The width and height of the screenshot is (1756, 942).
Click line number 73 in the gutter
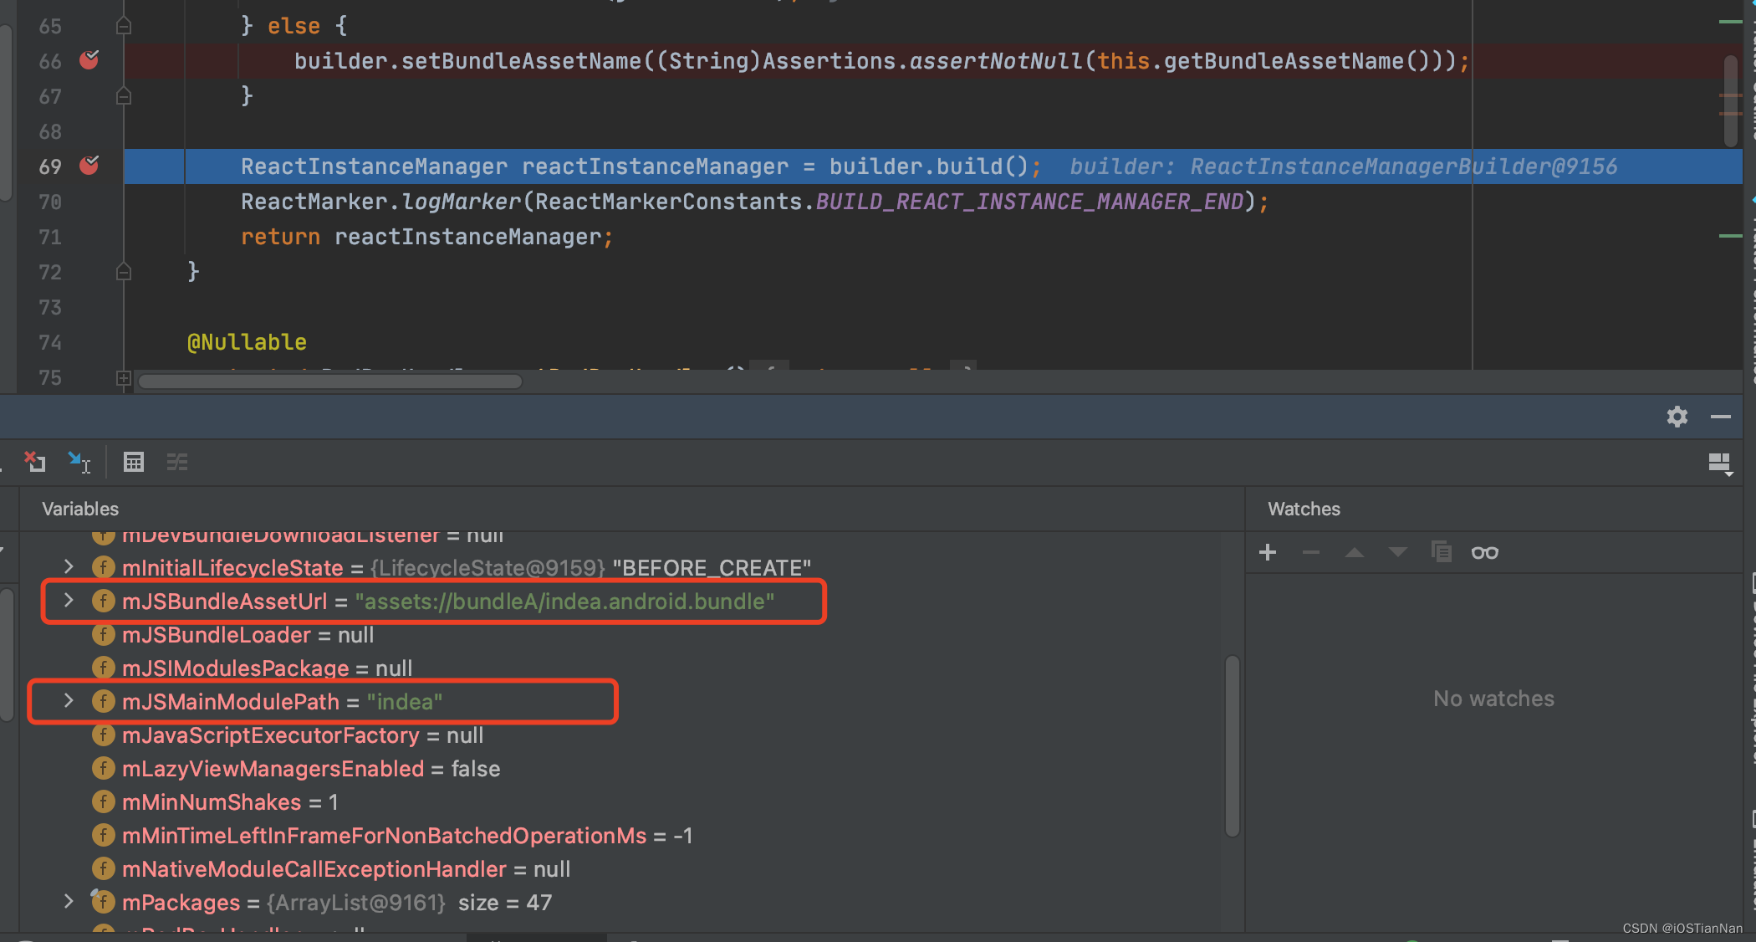point(50,307)
